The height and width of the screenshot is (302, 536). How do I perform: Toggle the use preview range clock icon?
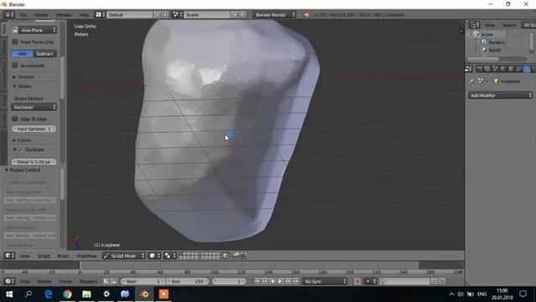106,281
